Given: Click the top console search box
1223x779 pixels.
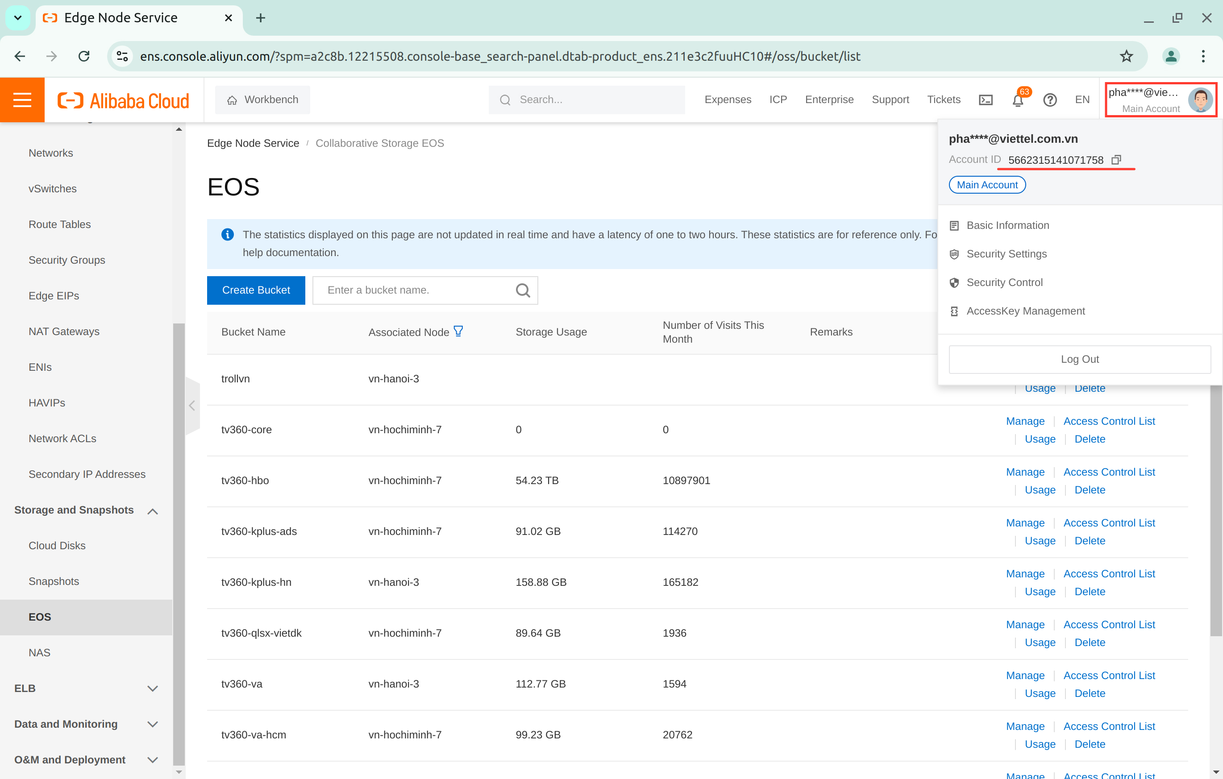Looking at the screenshot, I should pos(586,99).
